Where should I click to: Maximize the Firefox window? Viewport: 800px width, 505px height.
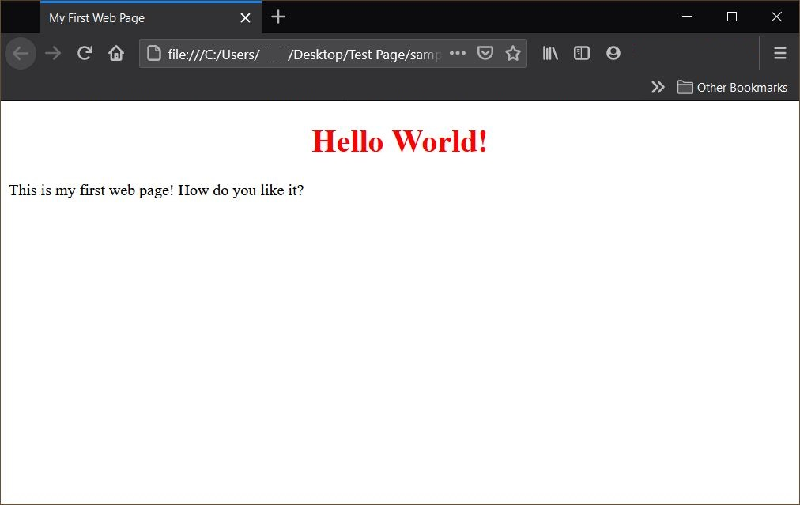coord(732,17)
